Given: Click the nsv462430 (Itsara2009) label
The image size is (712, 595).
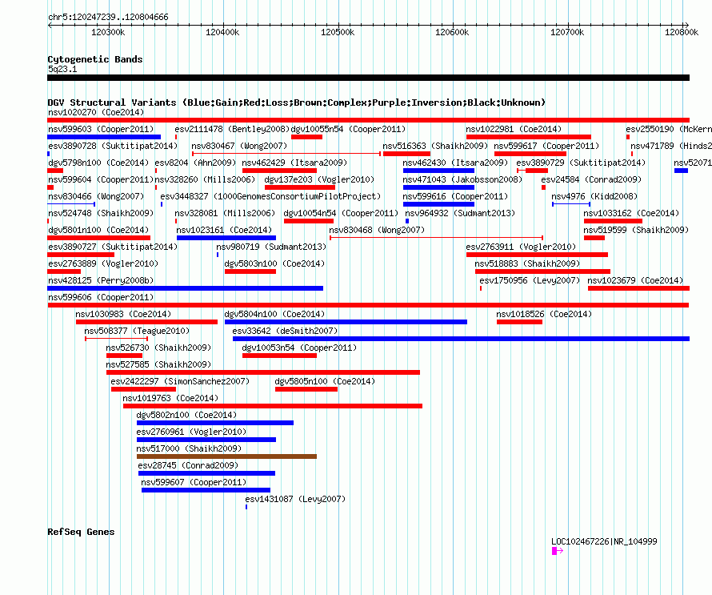Looking at the screenshot, I should [x=455, y=163].
